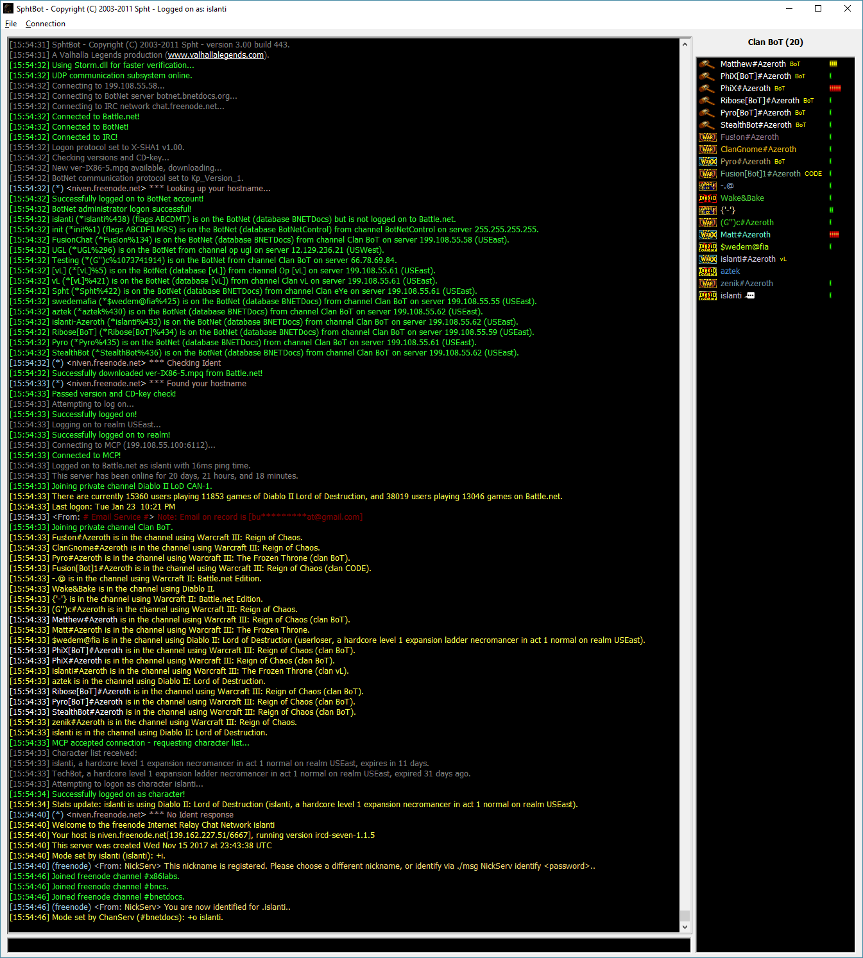Open the Connection menu

45,24
